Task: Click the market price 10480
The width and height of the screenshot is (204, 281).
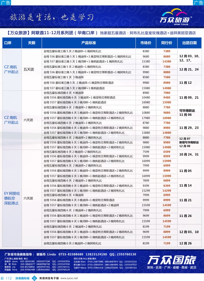Action: click(146, 98)
